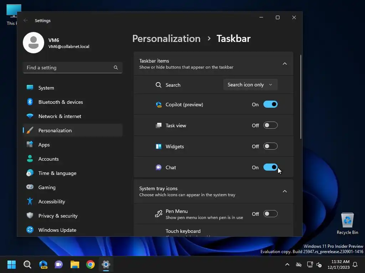Click the VM6 profile avatar
The image size is (365, 273).
click(x=34, y=43)
